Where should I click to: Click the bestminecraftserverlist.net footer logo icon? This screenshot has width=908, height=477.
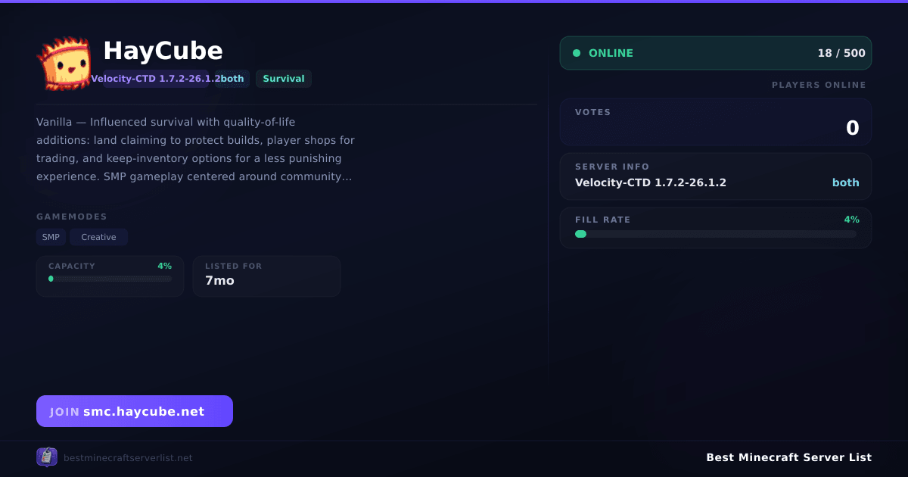click(x=47, y=457)
